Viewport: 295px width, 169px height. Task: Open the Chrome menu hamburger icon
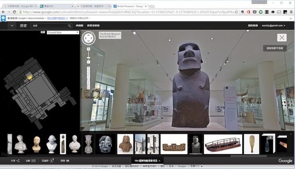click(x=290, y=12)
